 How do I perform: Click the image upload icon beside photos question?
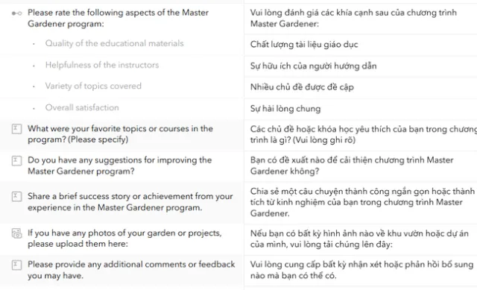(x=16, y=233)
